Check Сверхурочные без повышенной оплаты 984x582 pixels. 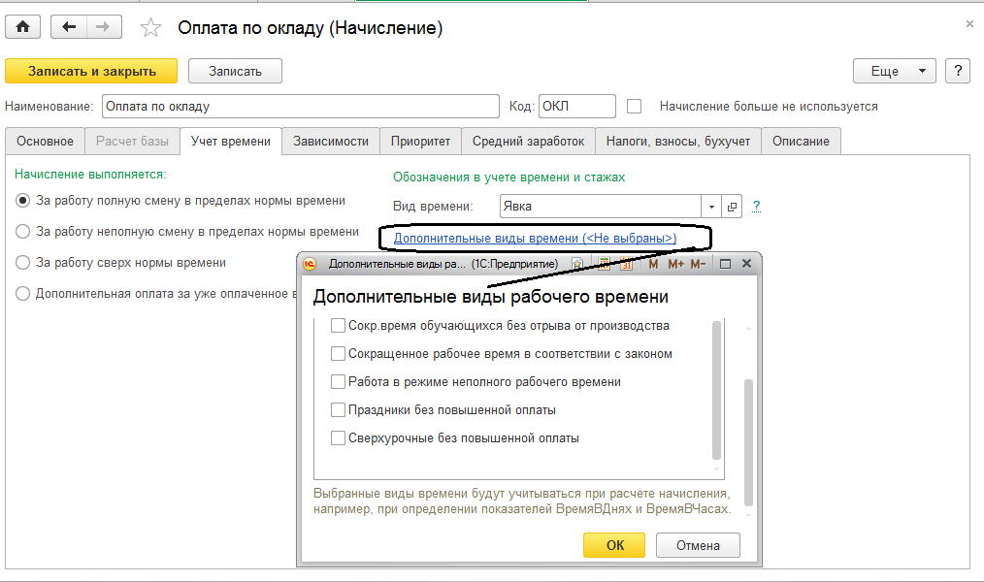point(338,438)
